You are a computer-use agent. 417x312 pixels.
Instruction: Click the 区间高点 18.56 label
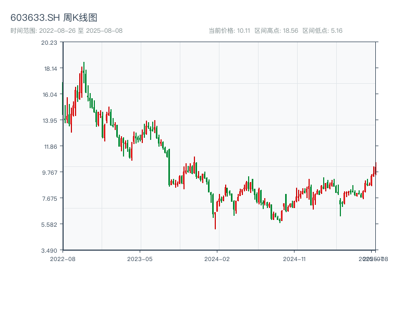coord(276,31)
